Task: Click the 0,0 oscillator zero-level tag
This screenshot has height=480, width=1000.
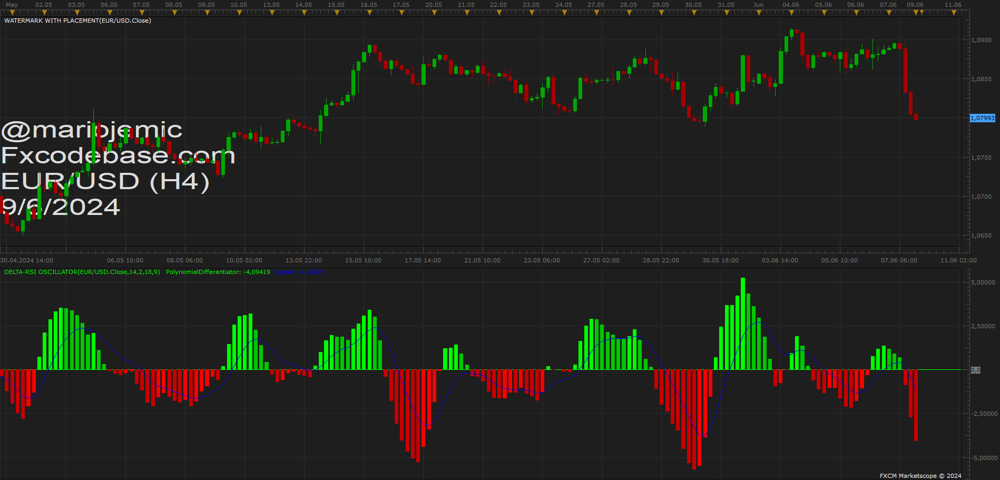Action: (x=976, y=370)
